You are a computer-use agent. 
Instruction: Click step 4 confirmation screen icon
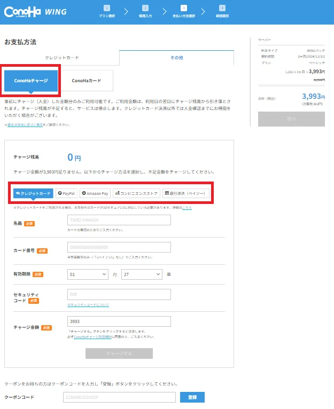pyautogui.click(x=222, y=8)
